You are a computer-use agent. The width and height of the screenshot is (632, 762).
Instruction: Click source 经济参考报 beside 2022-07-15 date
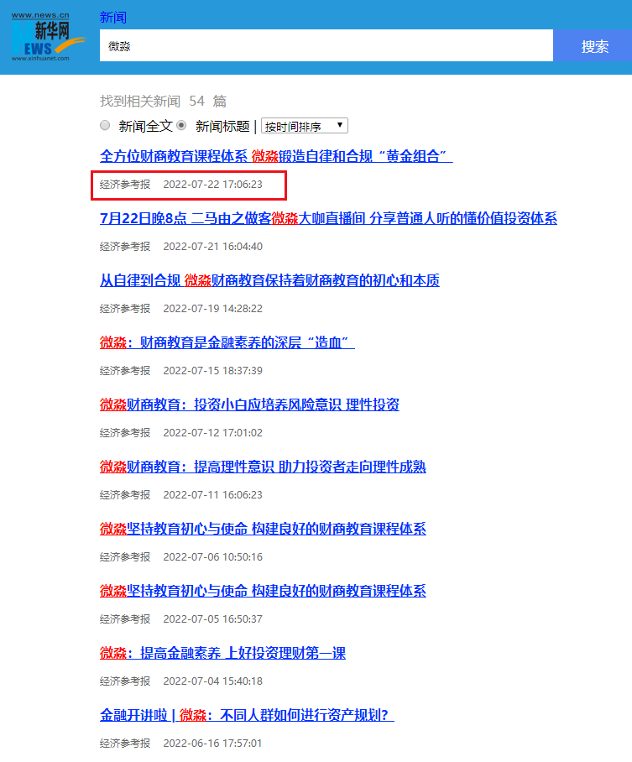click(x=125, y=371)
